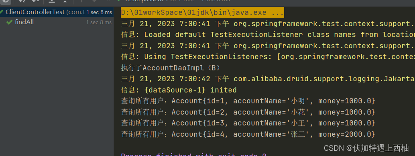
Task: Click green checkmark beside findAll
Action: (x=9, y=22)
